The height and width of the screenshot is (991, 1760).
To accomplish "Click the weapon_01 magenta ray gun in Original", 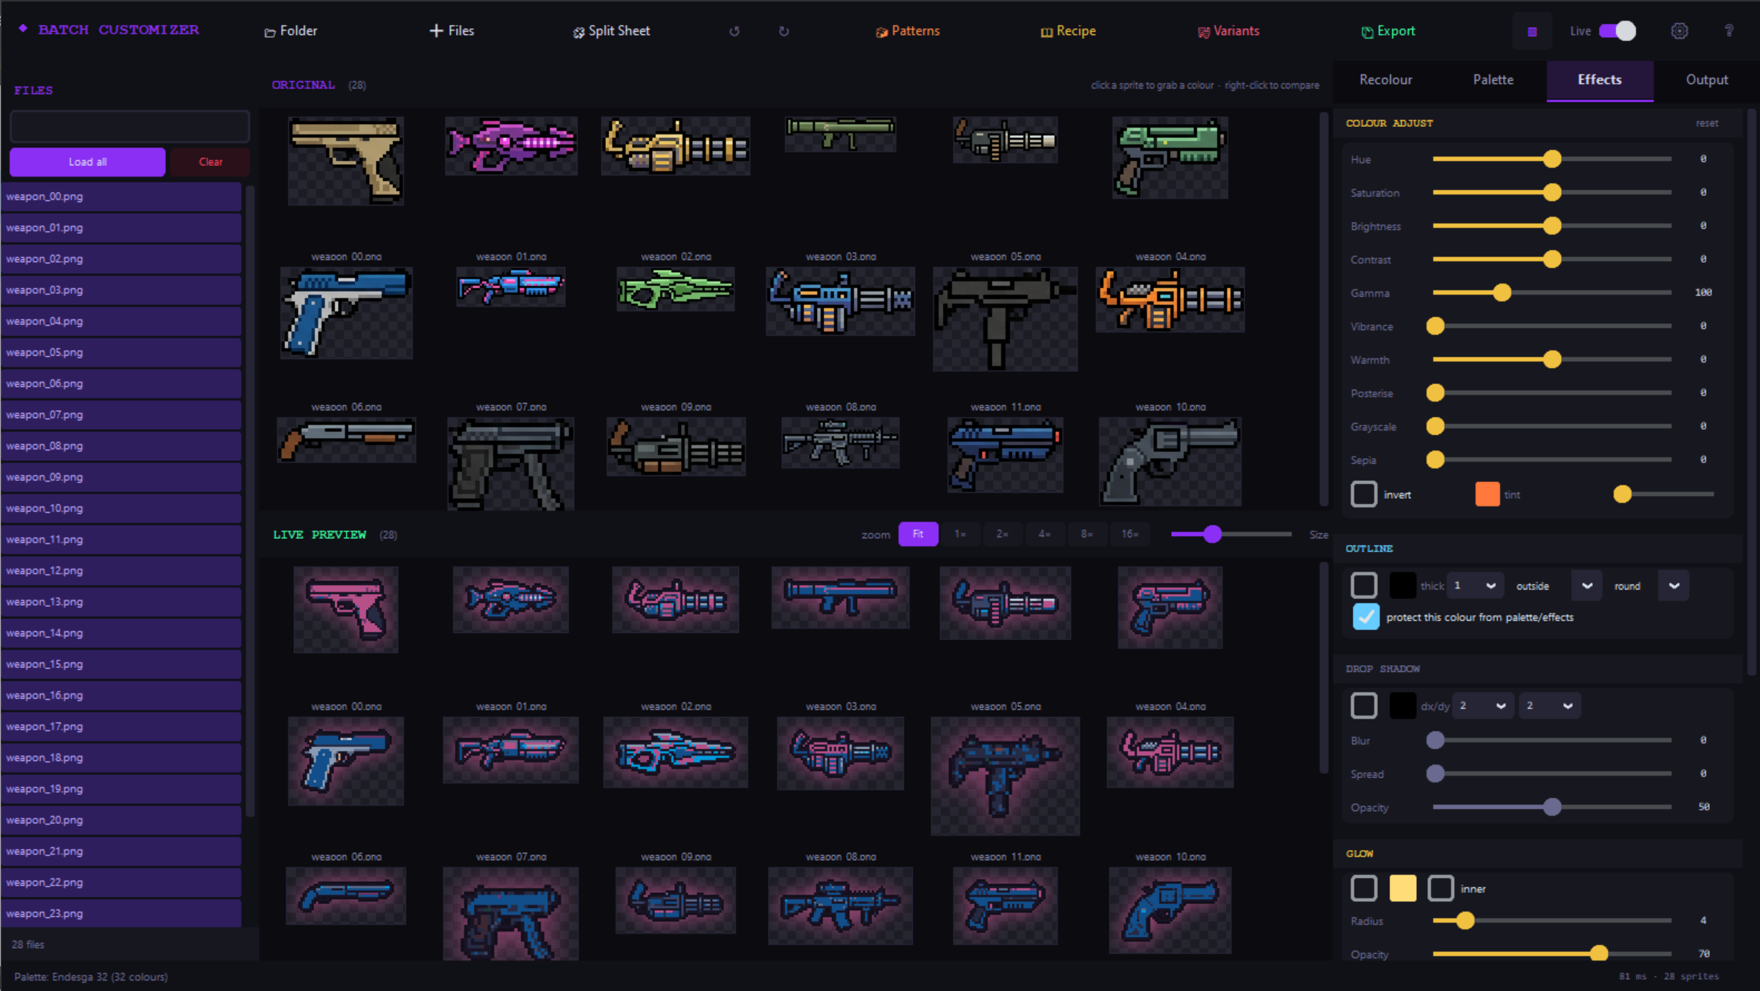I will tap(511, 145).
